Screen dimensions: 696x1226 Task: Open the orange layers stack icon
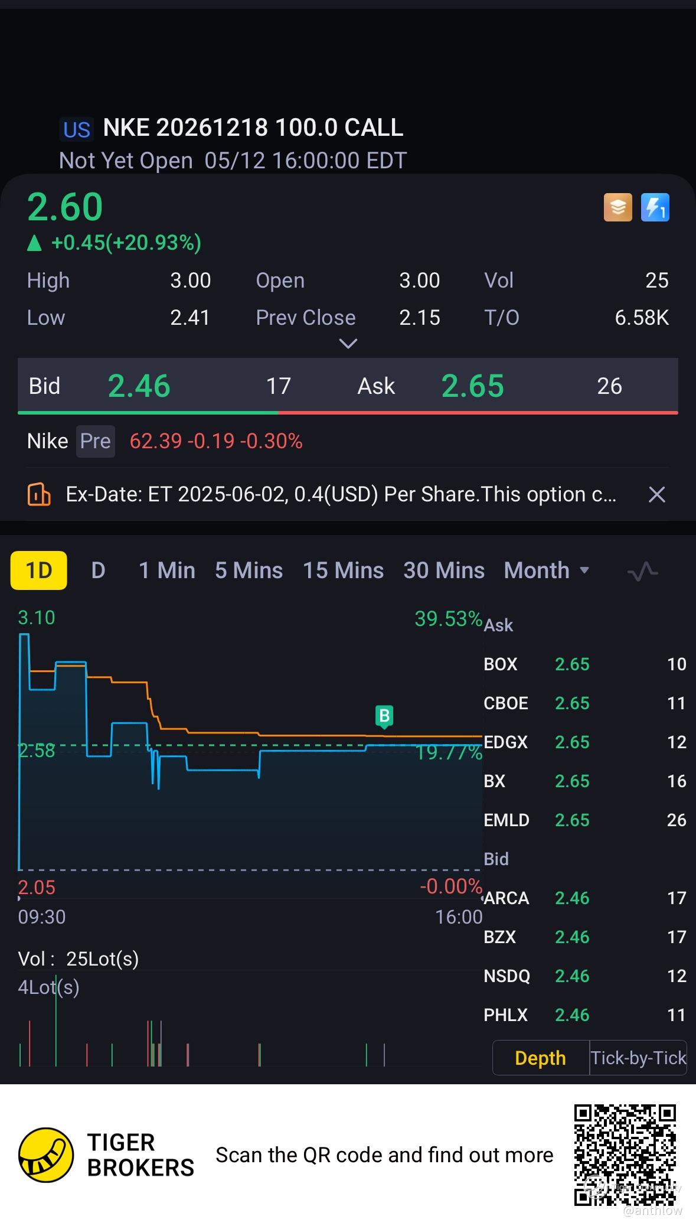(x=617, y=208)
